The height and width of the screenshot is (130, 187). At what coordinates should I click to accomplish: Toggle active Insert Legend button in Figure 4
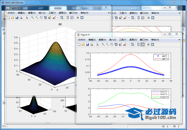(143, 44)
